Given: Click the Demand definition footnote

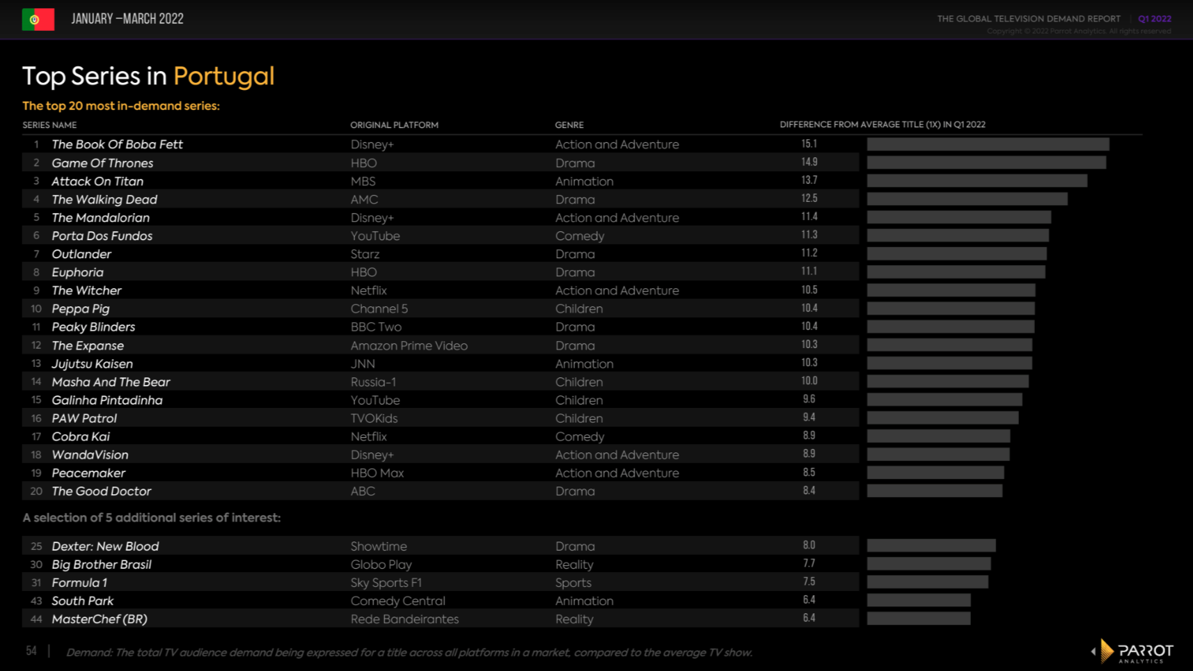Looking at the screenshot, I should point(409,652).
